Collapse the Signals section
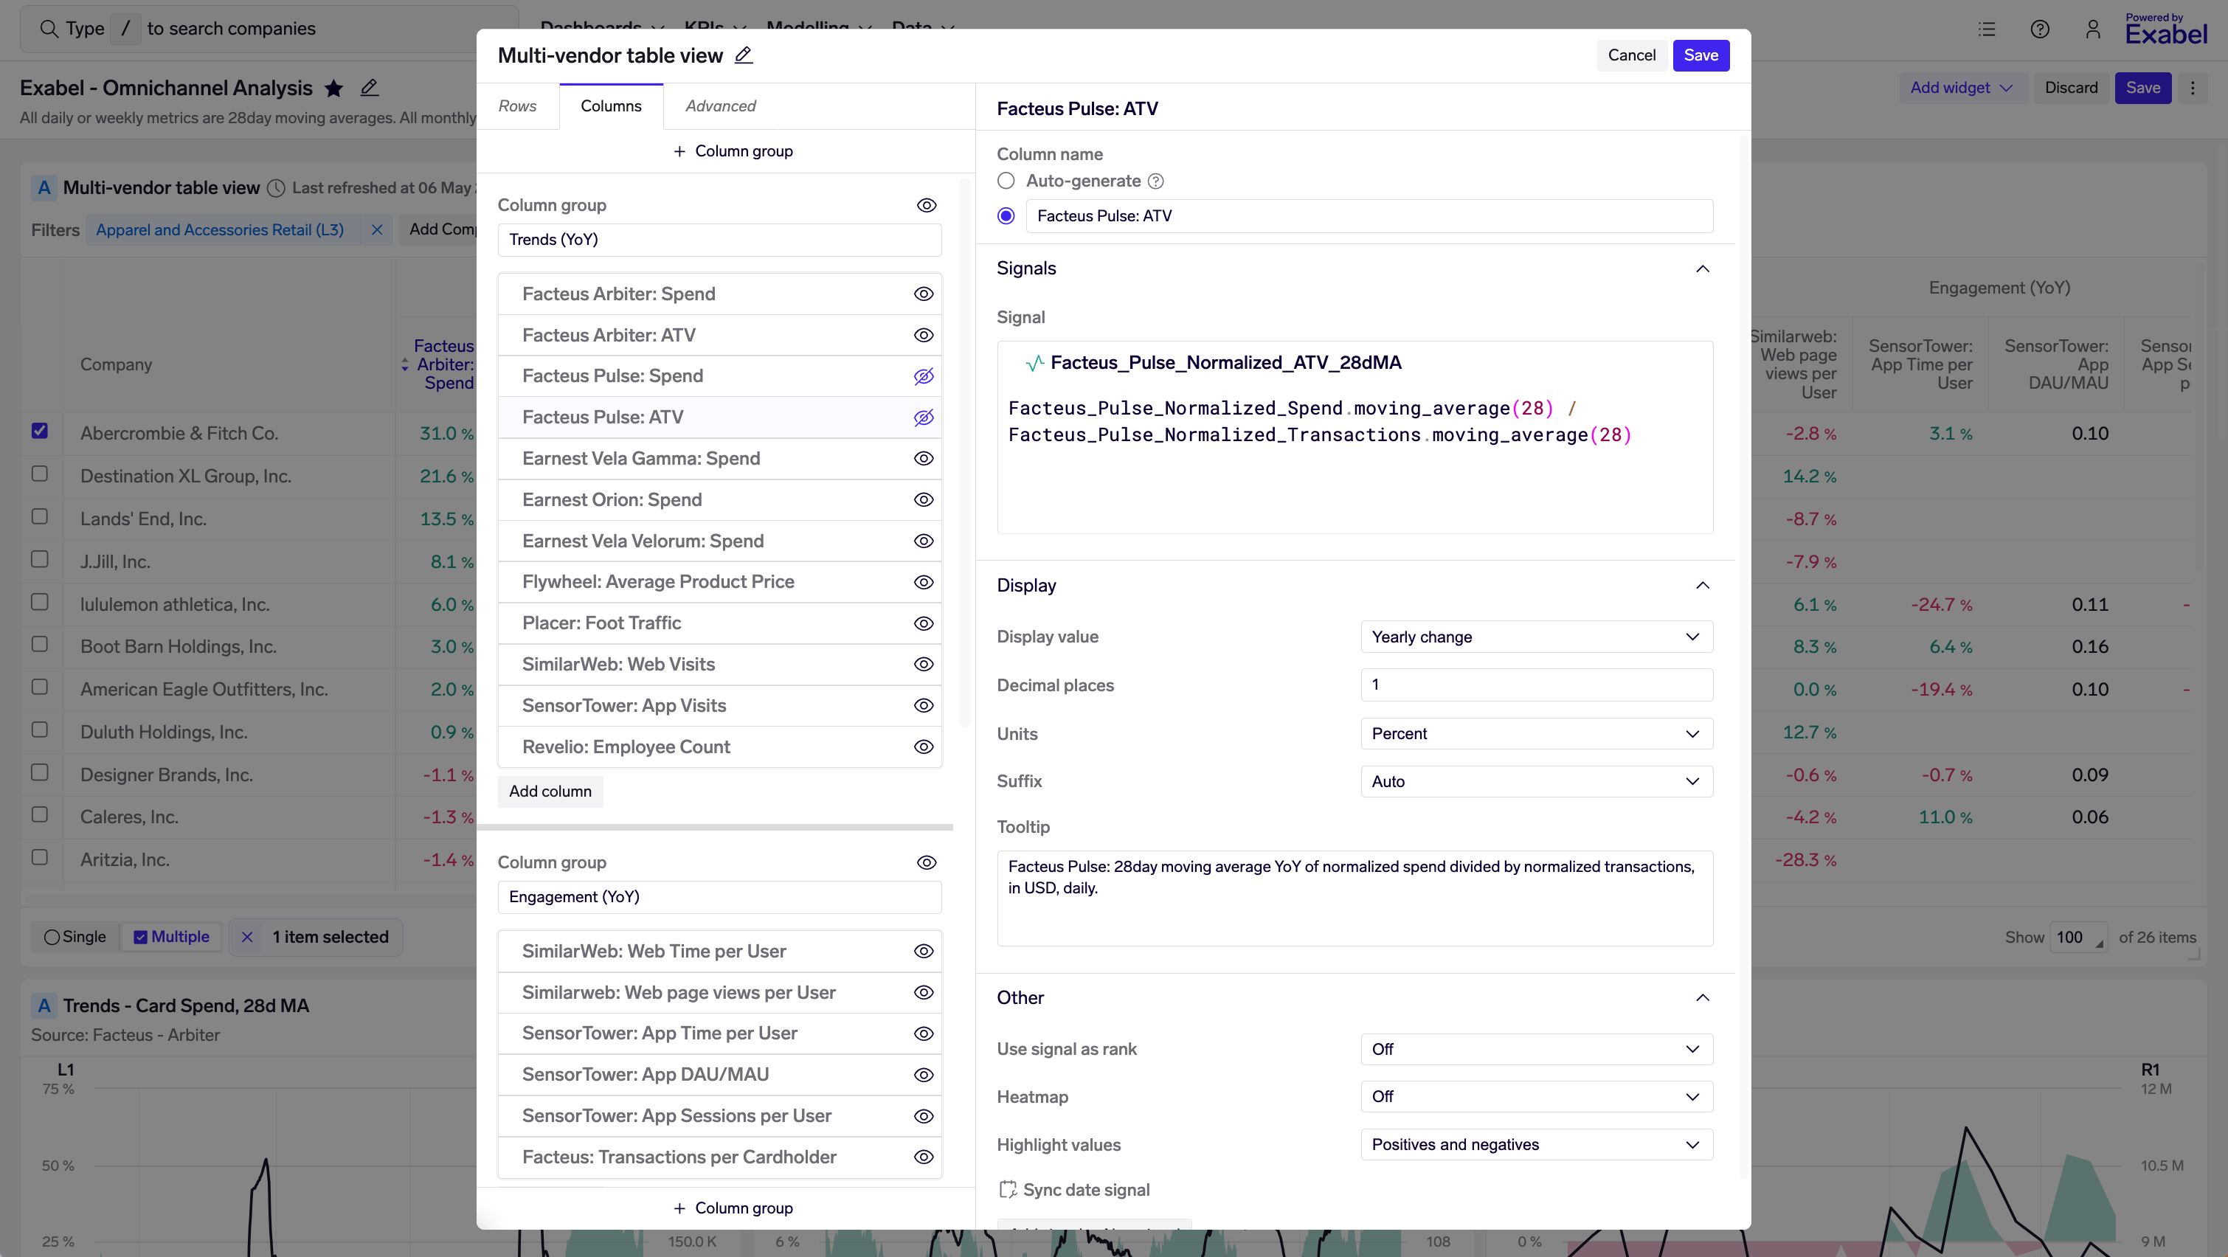Image resolution: width=2228 pixels, height=1257 pixels. click(x=1702, y=269)
